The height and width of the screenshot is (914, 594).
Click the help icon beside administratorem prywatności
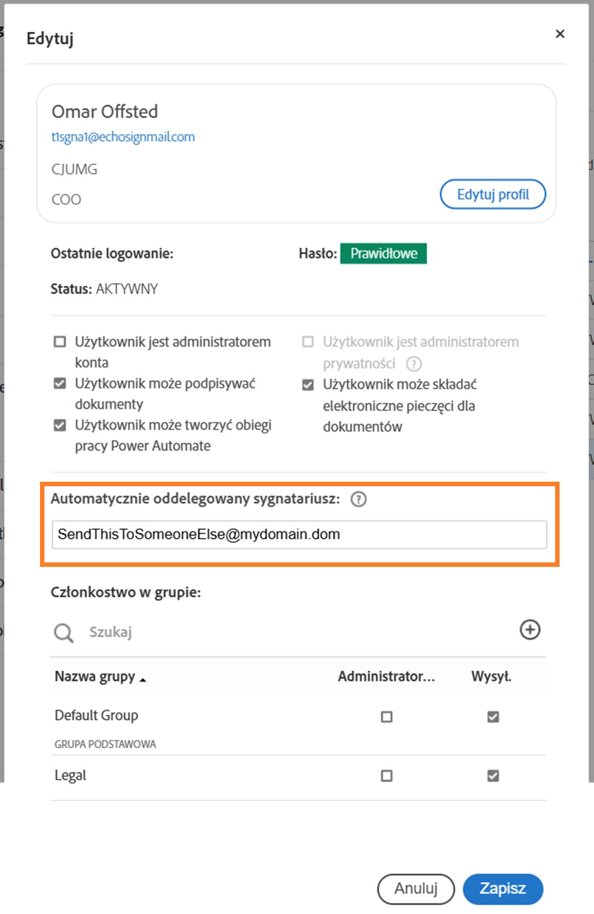(x=413, y=364)
